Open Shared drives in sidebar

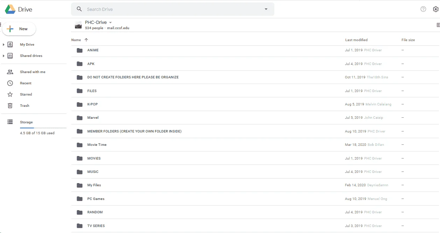tap(31, 56)
